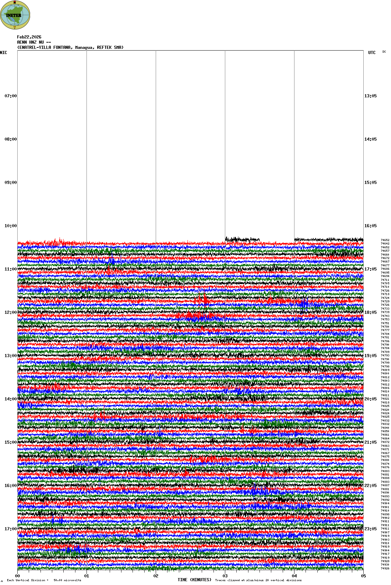
Task: Click the 13:05 UTC time marker
Action: point(370,96)
